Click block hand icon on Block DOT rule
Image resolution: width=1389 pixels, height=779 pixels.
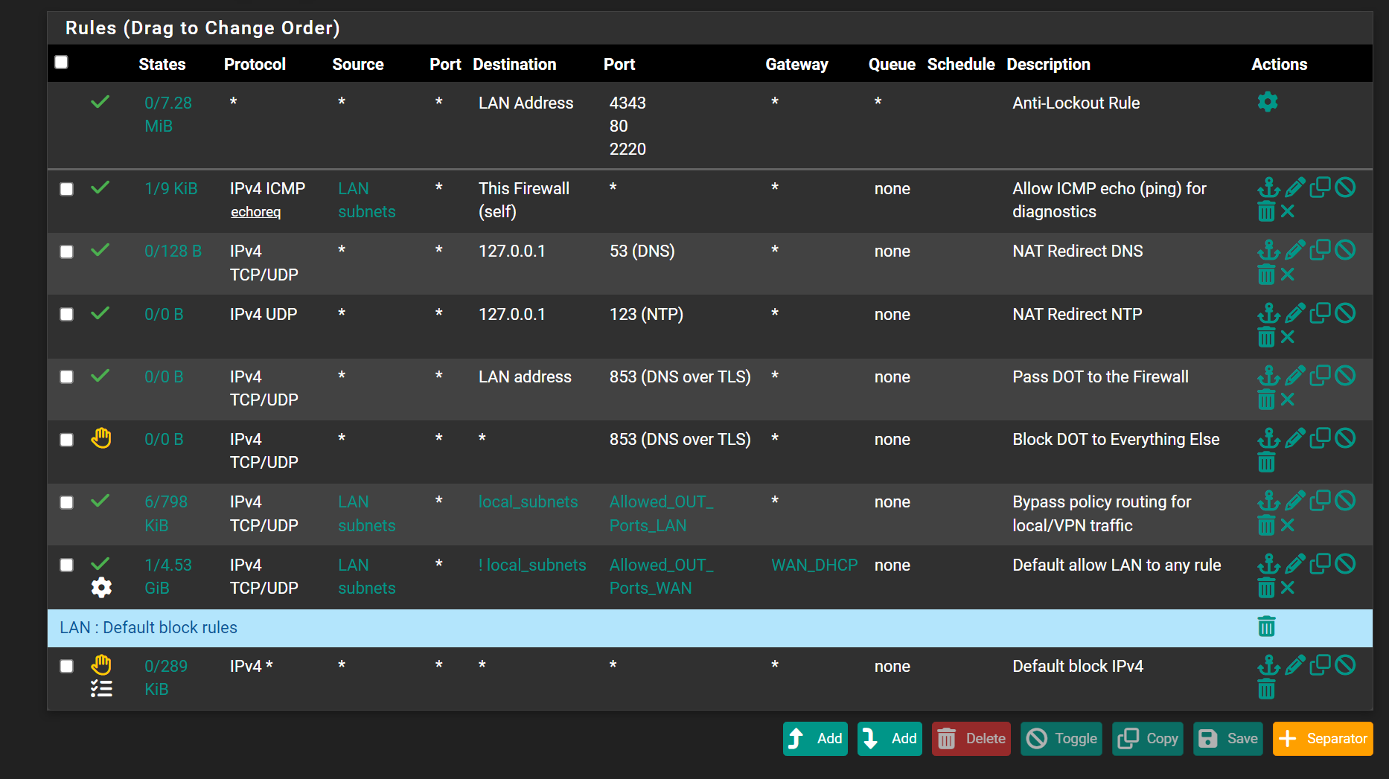(101, 438)
